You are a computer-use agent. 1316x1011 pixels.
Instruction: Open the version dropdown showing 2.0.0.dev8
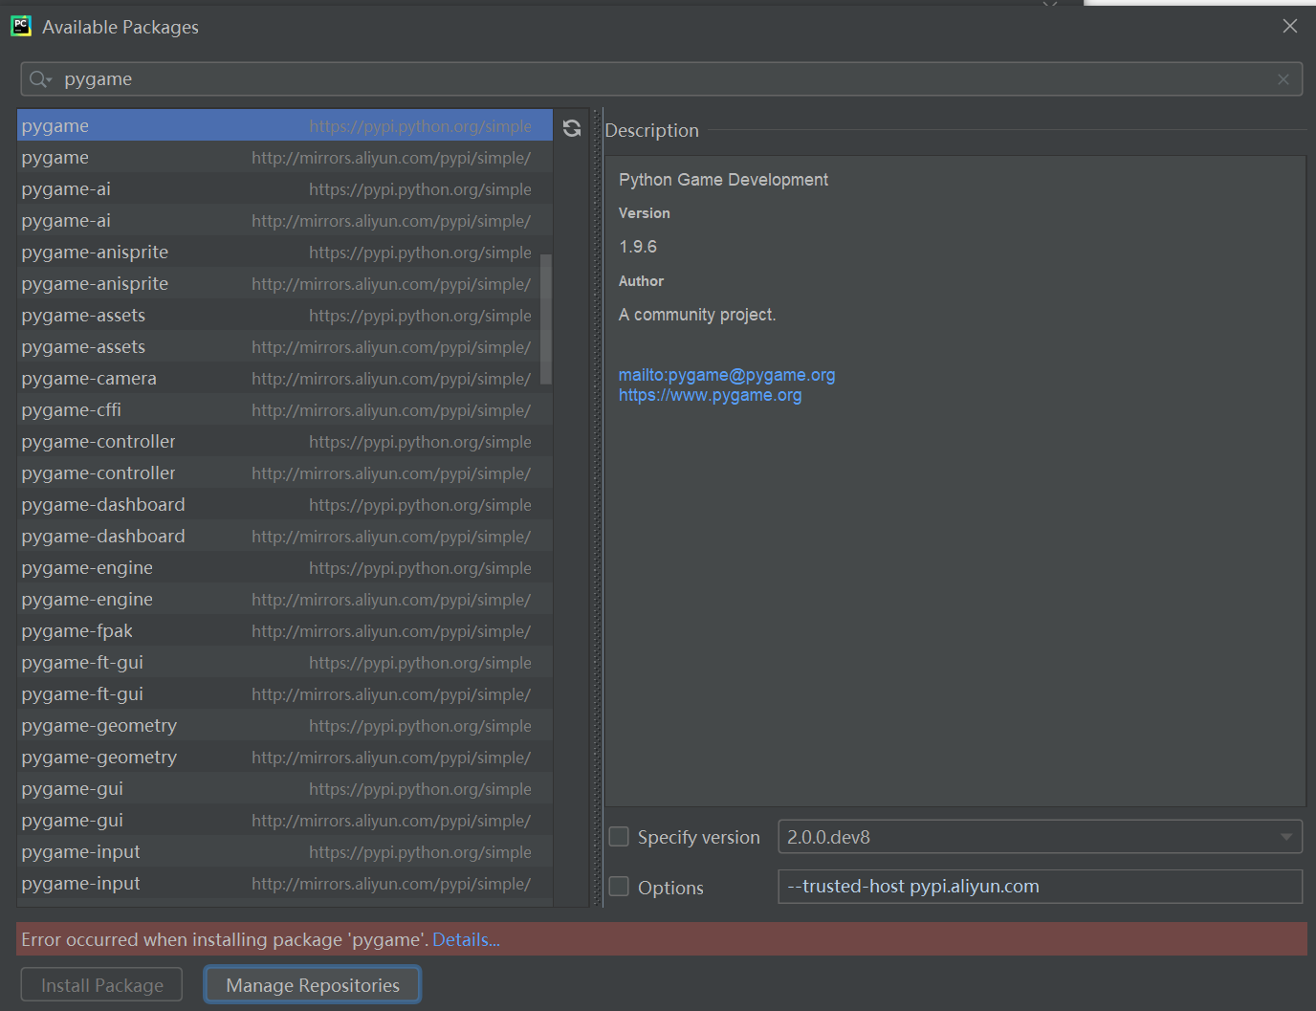point(1041,837)
